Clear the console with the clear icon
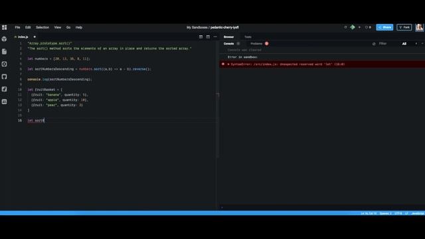 [374, 44]
